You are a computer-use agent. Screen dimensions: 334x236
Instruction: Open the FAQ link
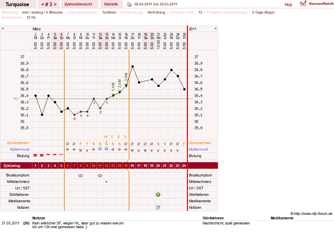coord(288,5)
